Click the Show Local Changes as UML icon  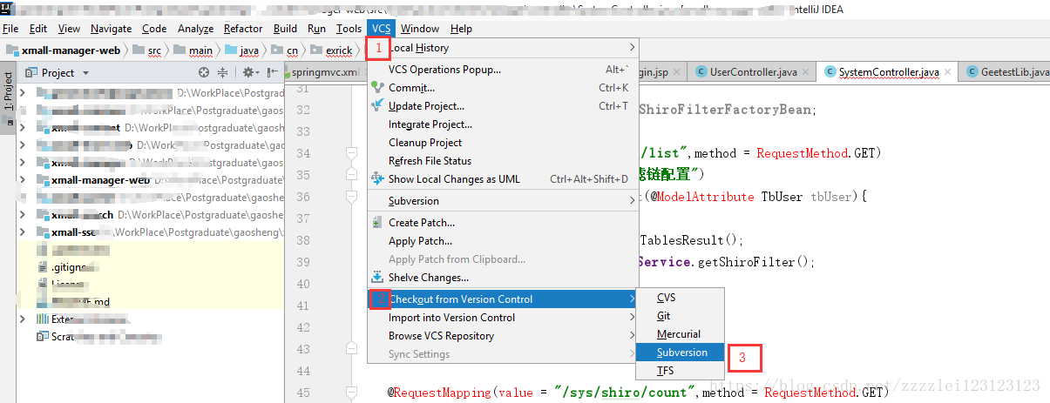pyautogui.click(x=377, y=178)
